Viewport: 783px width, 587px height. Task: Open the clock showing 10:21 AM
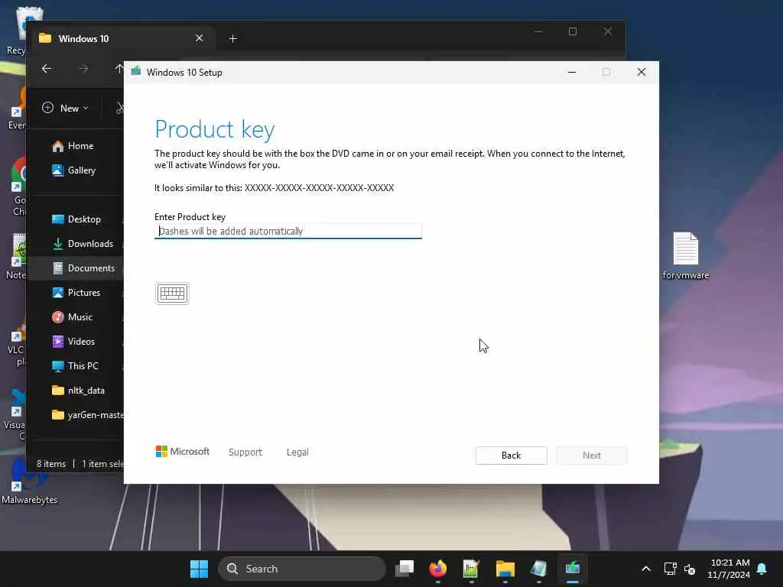pyautogui.click(x=729, y=569)
